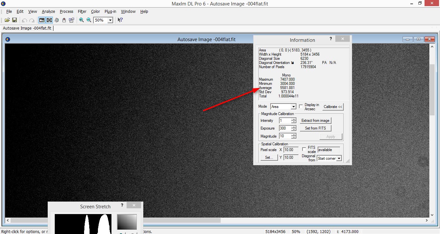
Task: Enable the Display in Arcsec checkbox
Action: pos(301,106)
